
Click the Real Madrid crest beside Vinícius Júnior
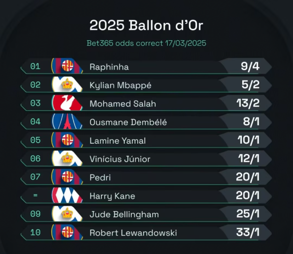pyautogui.click(x=67, y=158)
